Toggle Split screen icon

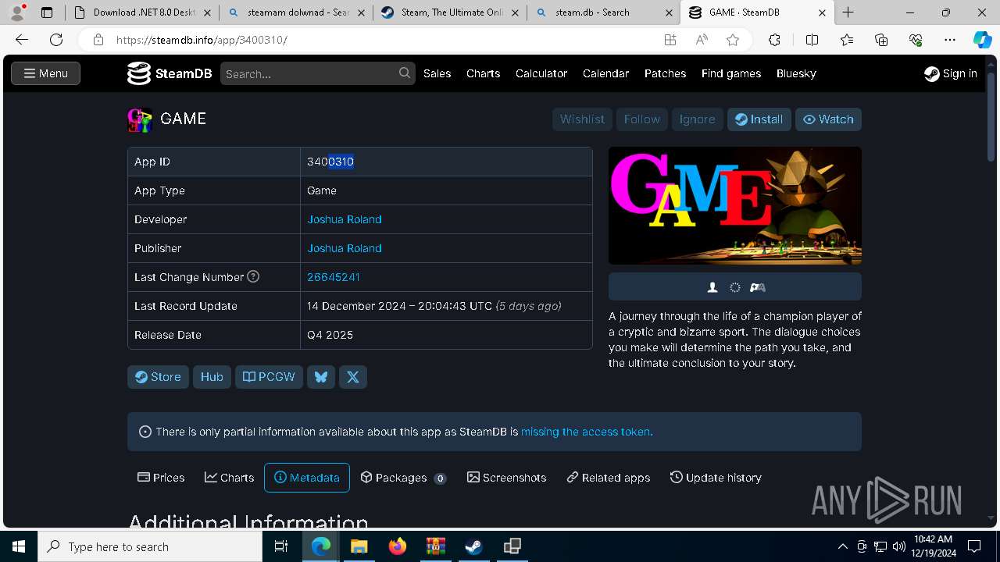tap(812, 40)
